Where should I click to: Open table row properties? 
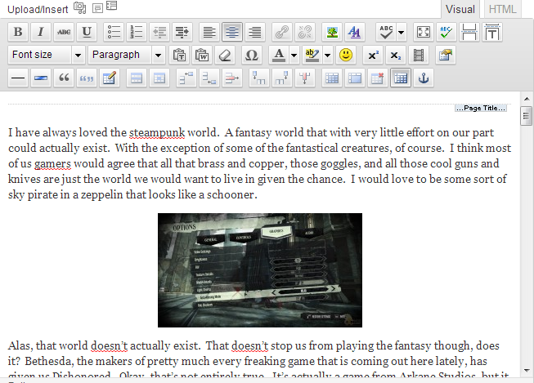tap(137, 78)
